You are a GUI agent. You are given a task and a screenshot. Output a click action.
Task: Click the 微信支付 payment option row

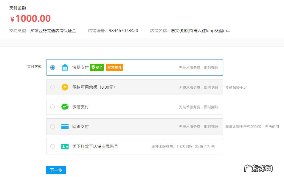134,107
